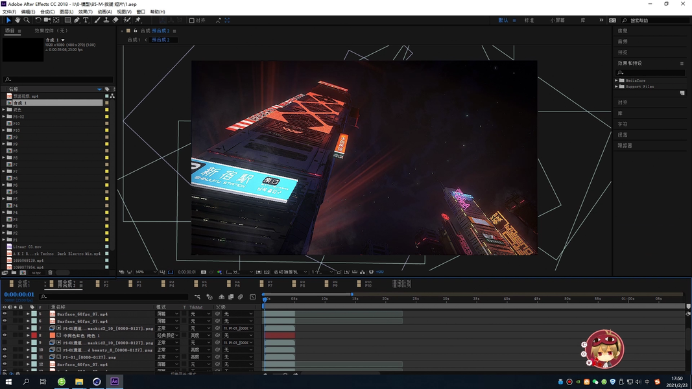The image size is (692, 389).
Task: Click the trash delete icon in Project panel
Action: coord(51,272)
